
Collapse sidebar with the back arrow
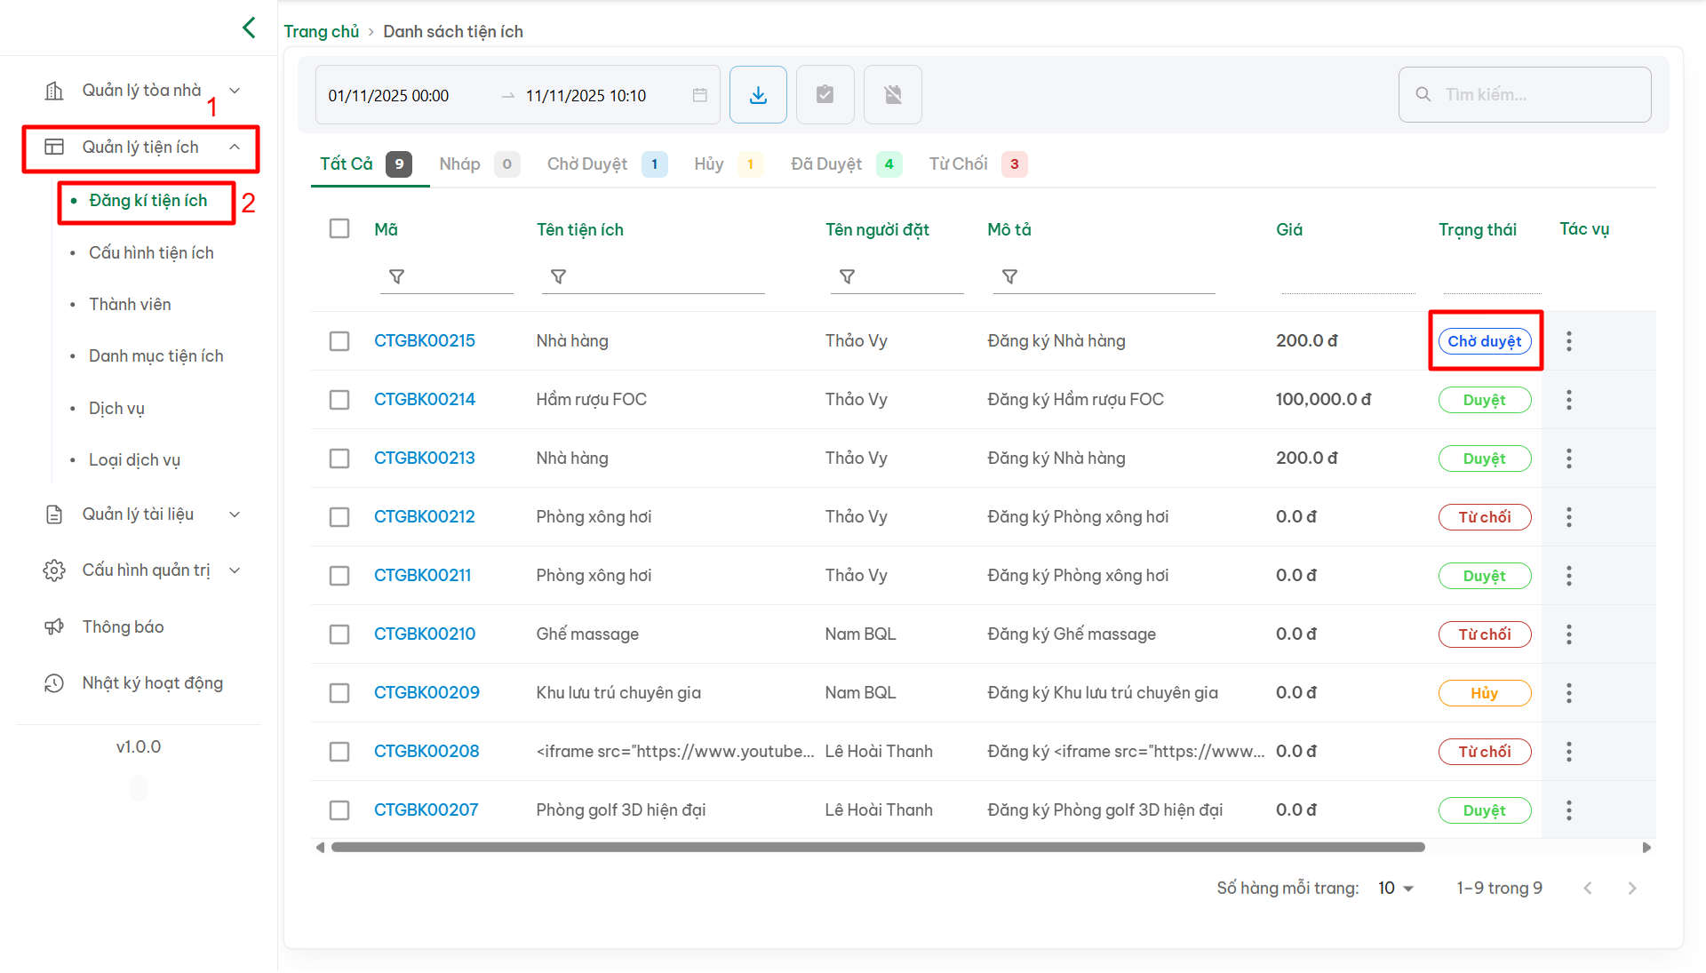pos(249,28)
